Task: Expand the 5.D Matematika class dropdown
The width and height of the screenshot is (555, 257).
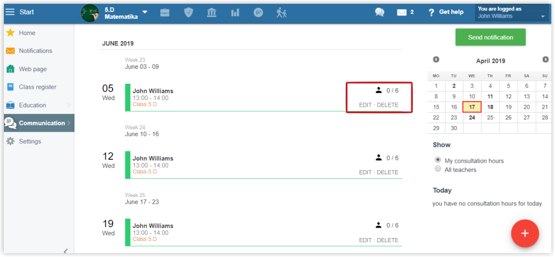Action: pyautogui.click(x=145, y=12)
